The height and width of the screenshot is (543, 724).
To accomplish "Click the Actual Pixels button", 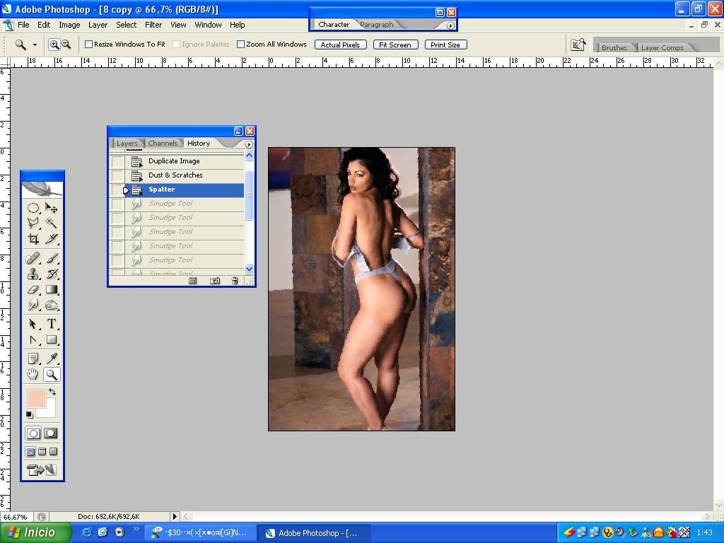I will 340,45.
